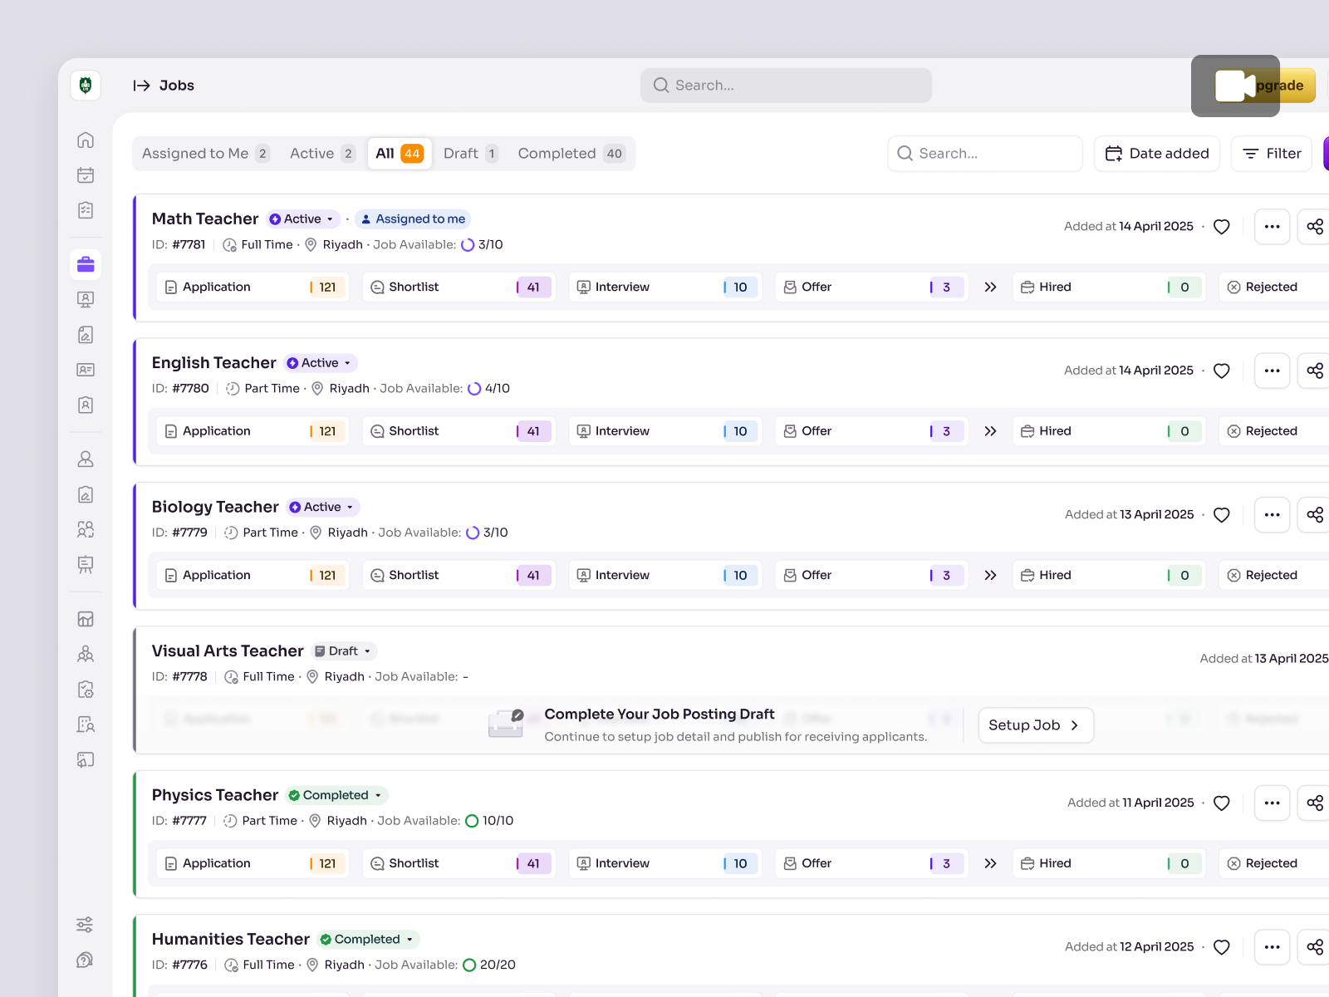Open the settings sliders icon at sidebar bottom
The height and width of the screenshot is (997, 1329).
(86, 924)
